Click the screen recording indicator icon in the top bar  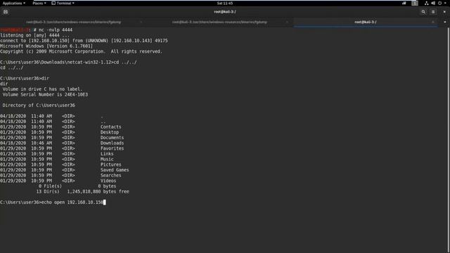(x=404, y=3)
